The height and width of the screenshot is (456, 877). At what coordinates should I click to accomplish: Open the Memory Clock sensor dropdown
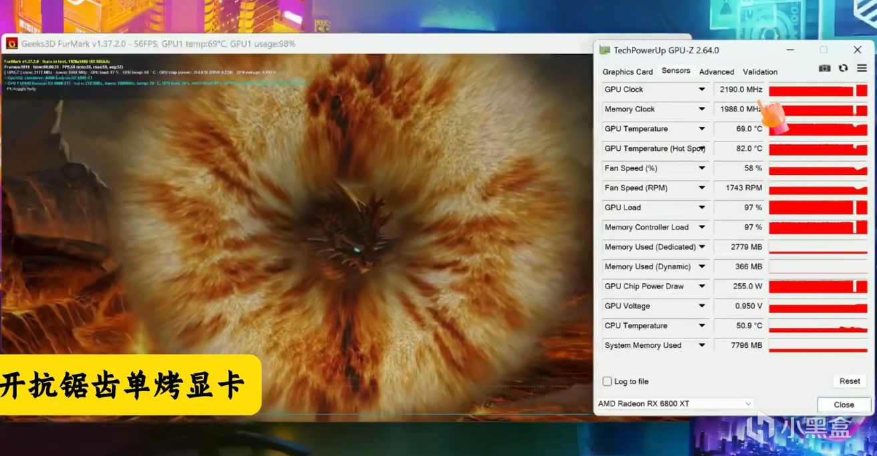pos(702,109)
